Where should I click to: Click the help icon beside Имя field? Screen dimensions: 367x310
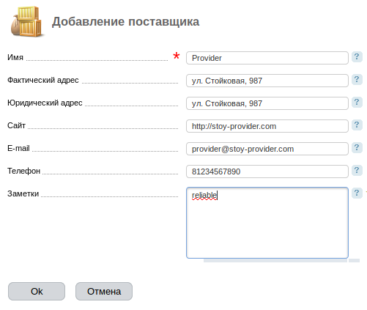357,57
